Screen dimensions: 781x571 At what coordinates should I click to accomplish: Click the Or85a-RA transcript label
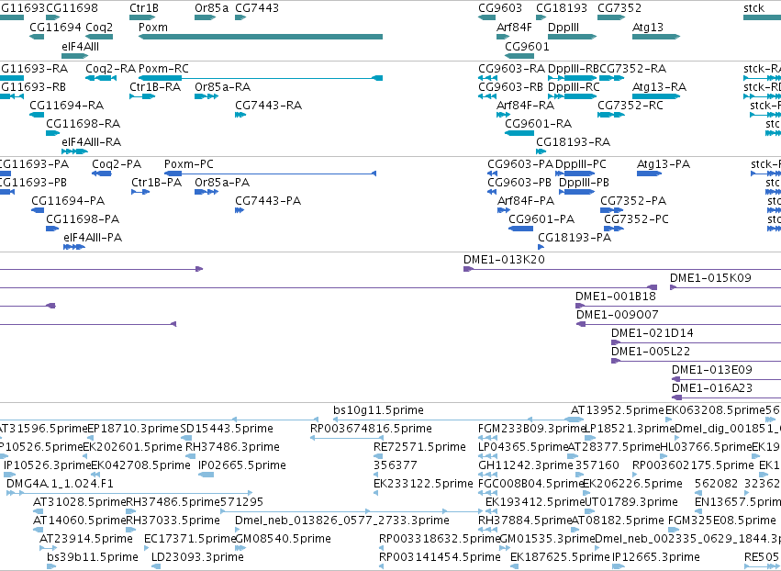(223, 86)
